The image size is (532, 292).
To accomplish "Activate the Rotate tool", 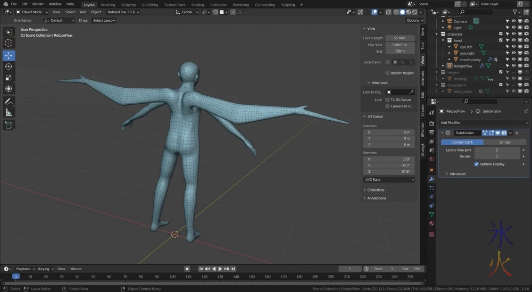I will tap(9, 66).
